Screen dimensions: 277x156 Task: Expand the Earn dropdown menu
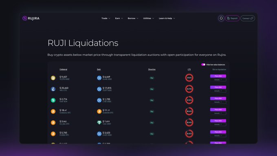(x=119, y=18)
